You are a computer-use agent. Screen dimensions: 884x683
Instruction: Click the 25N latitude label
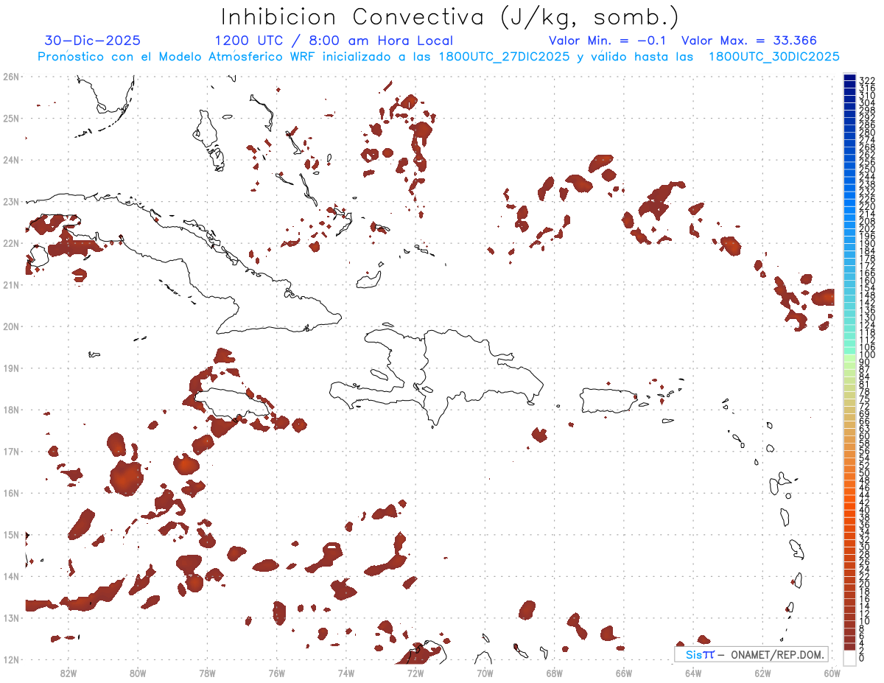click(x=11, y=118)
